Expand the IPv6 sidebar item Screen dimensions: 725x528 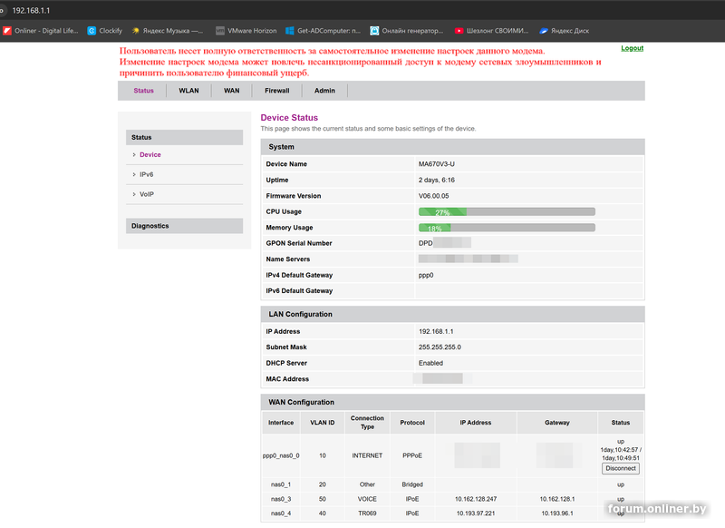click(x=146, y=174)
